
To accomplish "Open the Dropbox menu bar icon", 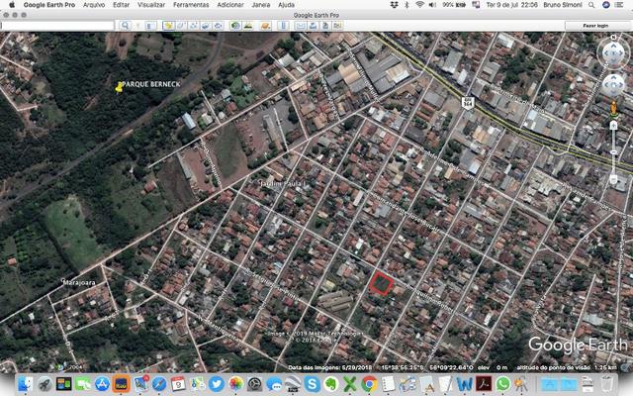I will [x=394, y=5].
